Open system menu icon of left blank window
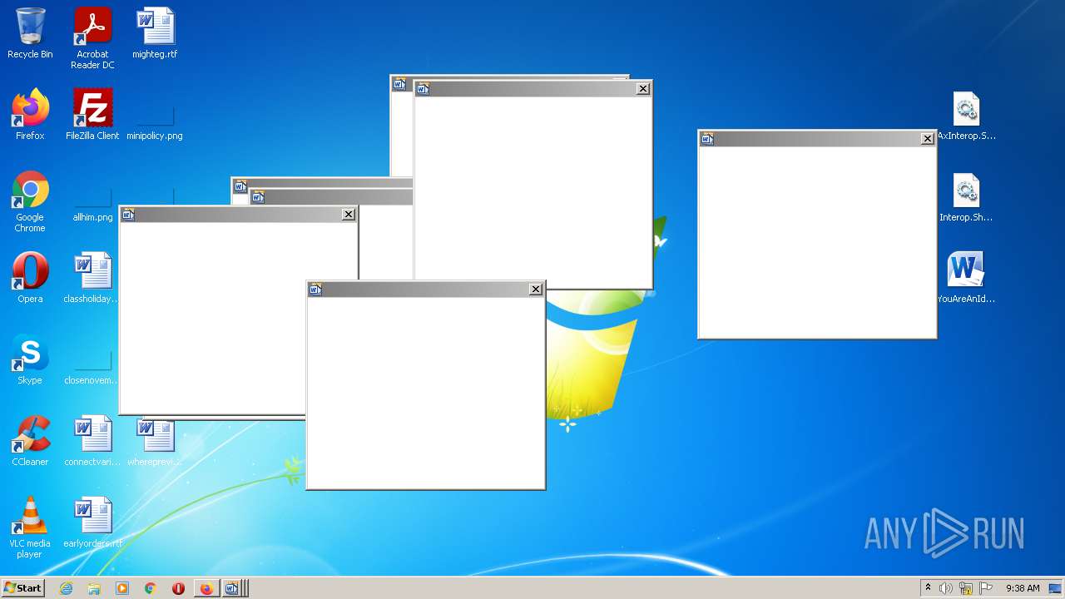The image size is (1065, 599). coord(128,215)
